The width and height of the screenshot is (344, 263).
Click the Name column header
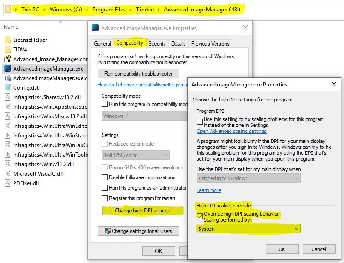[11, 27]
